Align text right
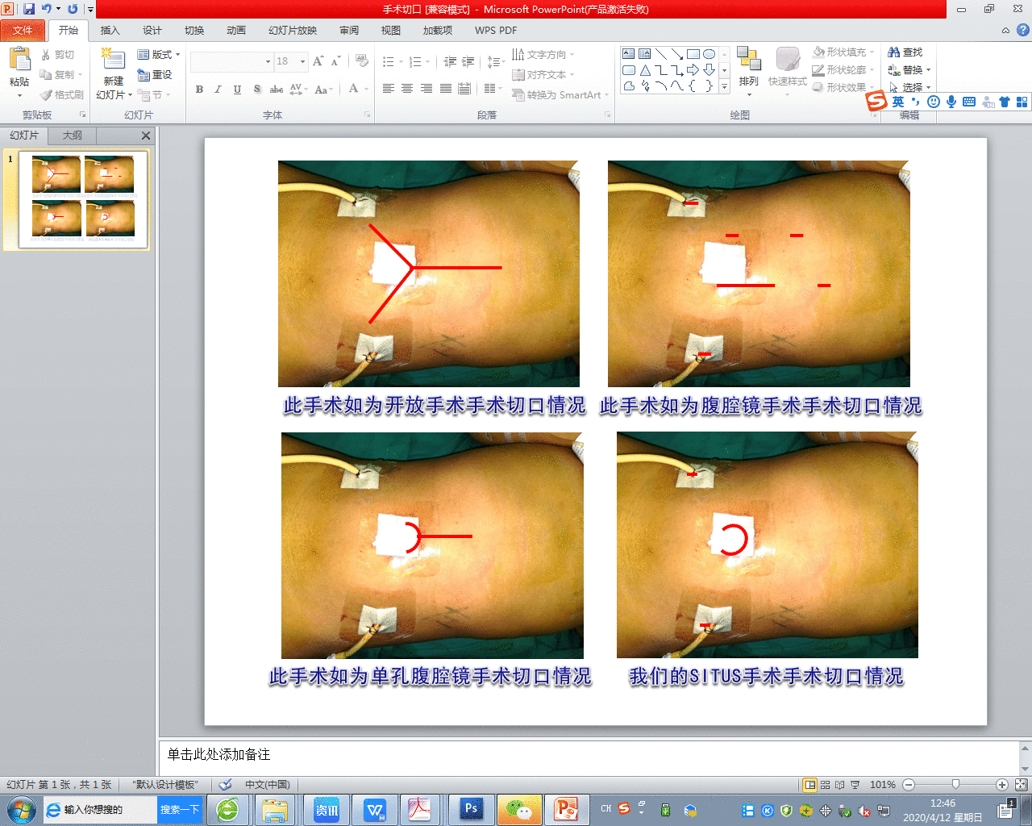This screenshot has width=1032, height=826. click(427, 89)
